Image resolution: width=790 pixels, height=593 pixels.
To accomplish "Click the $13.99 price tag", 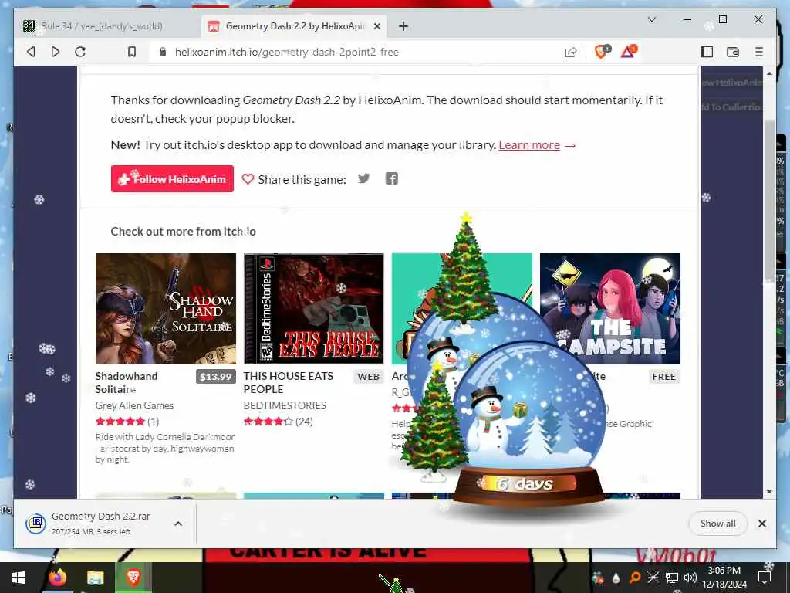I will pos(216,377).
